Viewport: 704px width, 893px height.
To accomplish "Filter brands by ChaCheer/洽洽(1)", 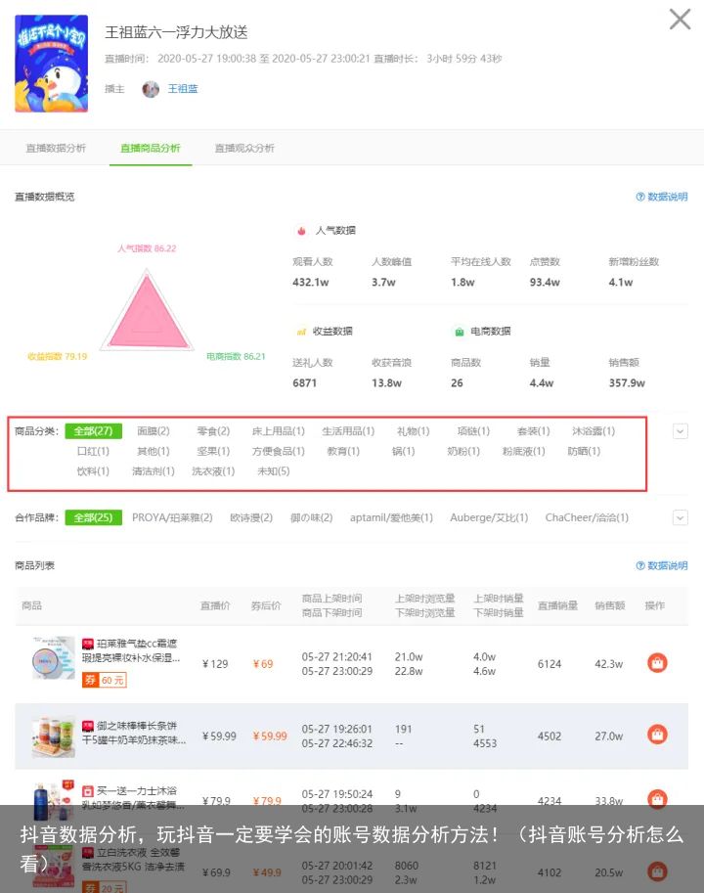I will [x=587, y=517].
